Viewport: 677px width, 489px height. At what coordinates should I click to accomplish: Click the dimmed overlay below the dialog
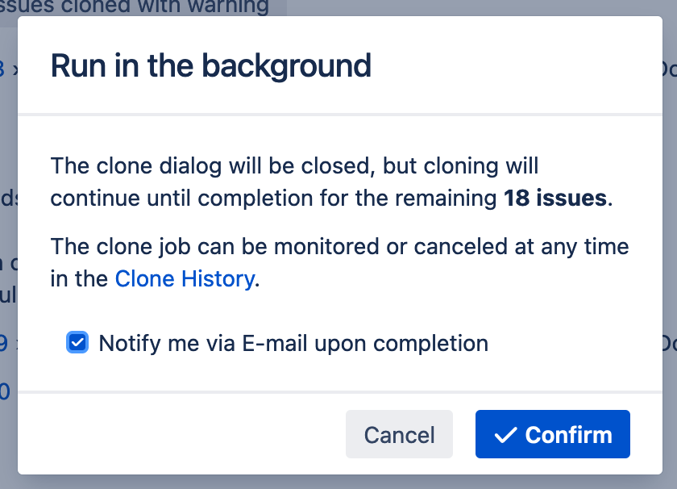click(338, 483)
